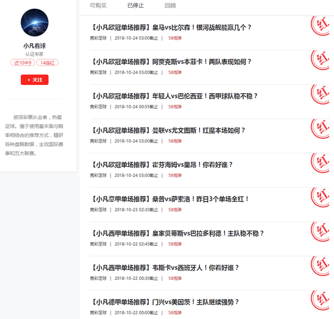Click the red + 关注 follow button
The height and width of the screenshot is (319, 334).
click(34, 80)
